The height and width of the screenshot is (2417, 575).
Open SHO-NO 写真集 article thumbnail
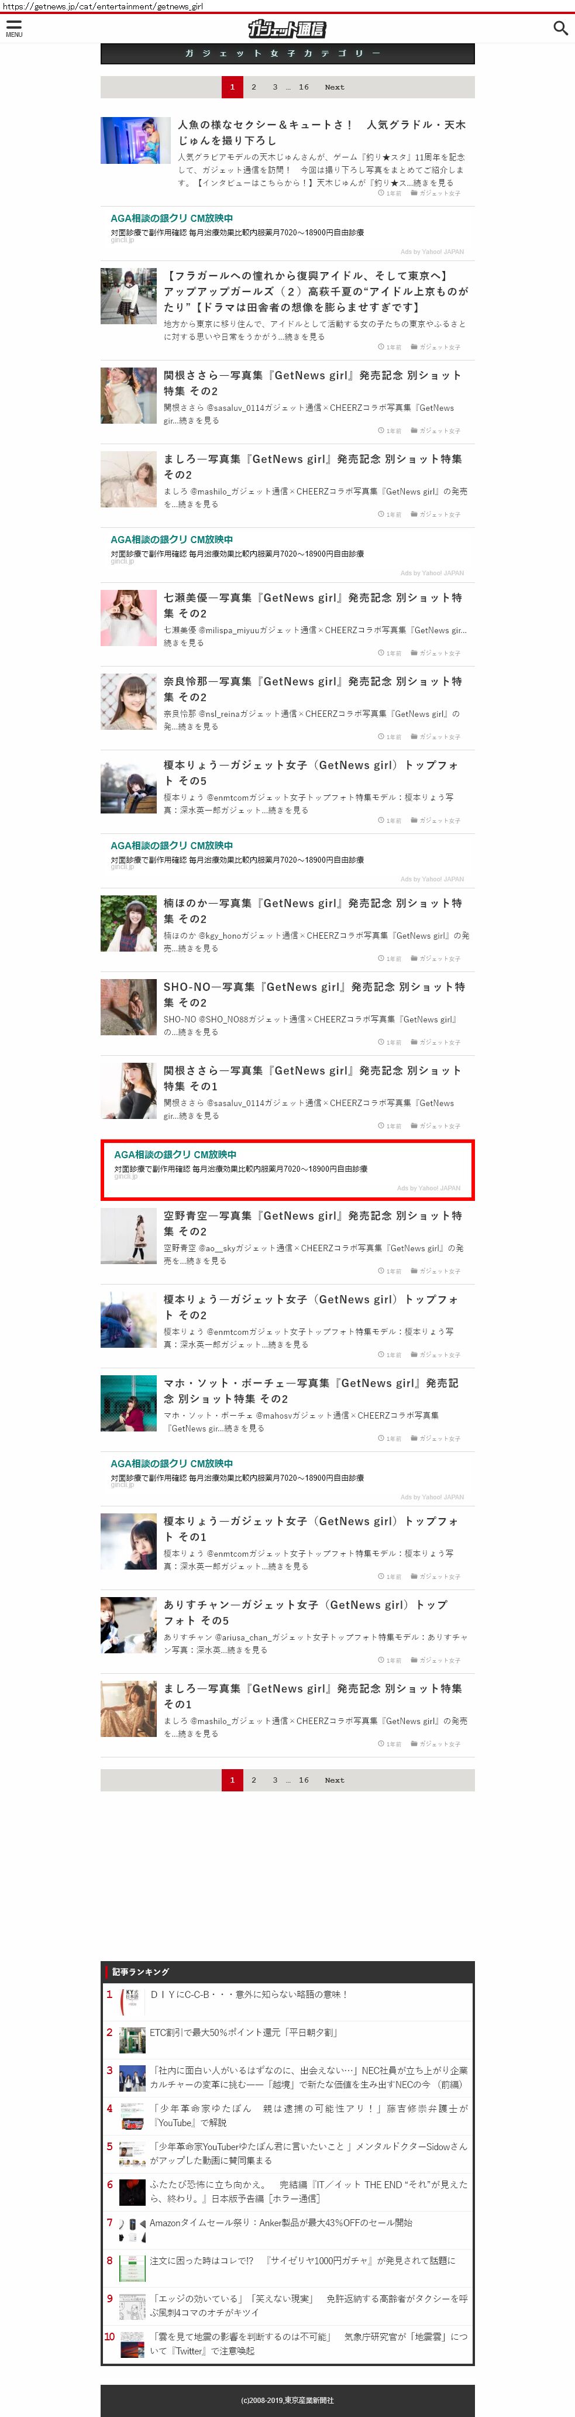(129, 1007)
